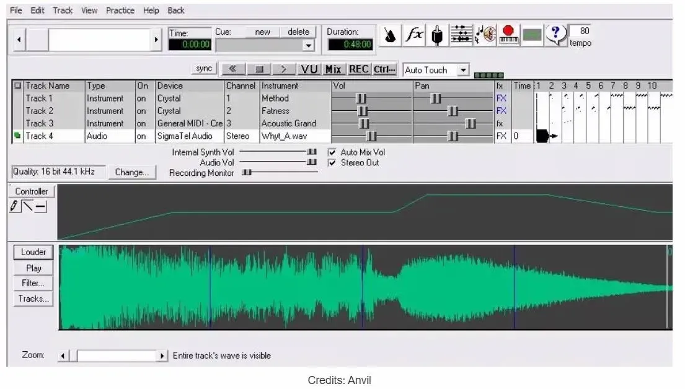Screen dimensions: 685x389
Task: Click the Louder button
Action: [x=32, y=252]
